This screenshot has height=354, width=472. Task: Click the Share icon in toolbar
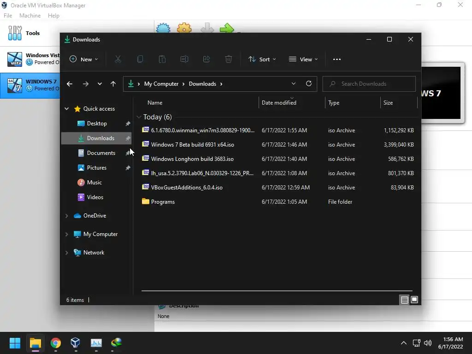(206, 59)
